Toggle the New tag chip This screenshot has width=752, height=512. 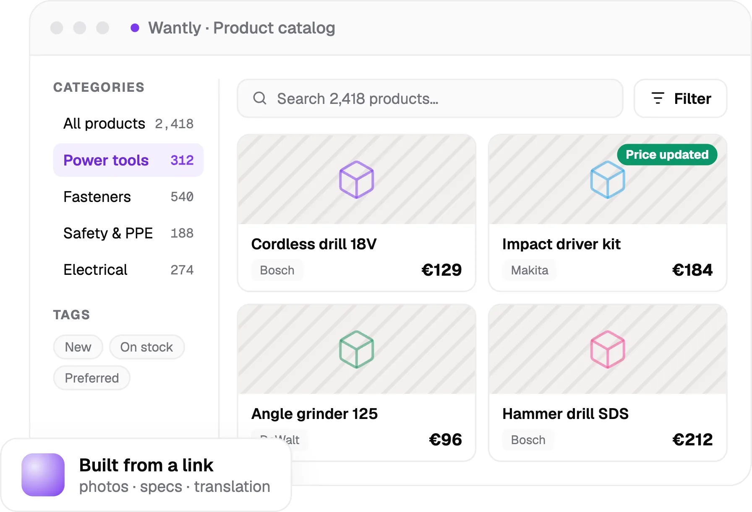(x=78, y=347)
